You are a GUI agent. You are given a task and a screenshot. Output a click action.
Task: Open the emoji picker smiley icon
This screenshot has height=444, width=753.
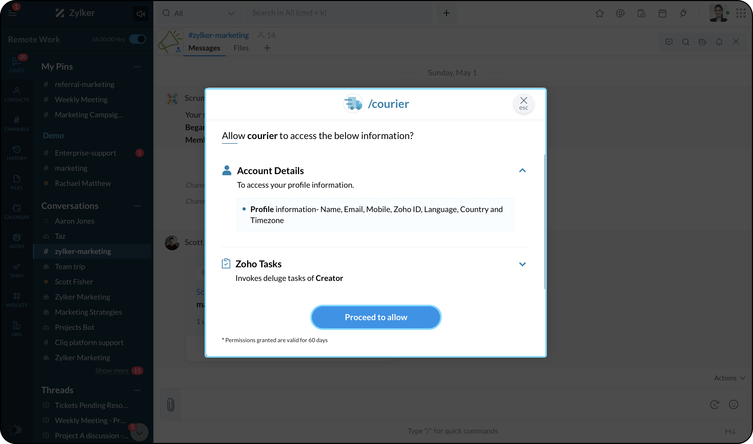tap(733, 404)
